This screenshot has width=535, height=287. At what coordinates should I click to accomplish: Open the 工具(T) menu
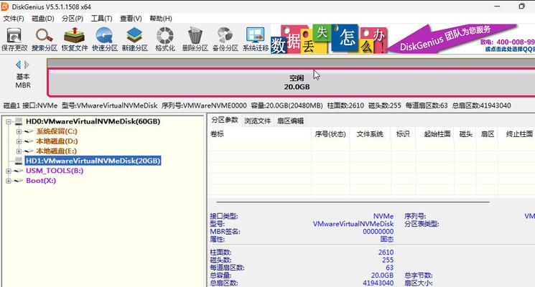(101, 19)
